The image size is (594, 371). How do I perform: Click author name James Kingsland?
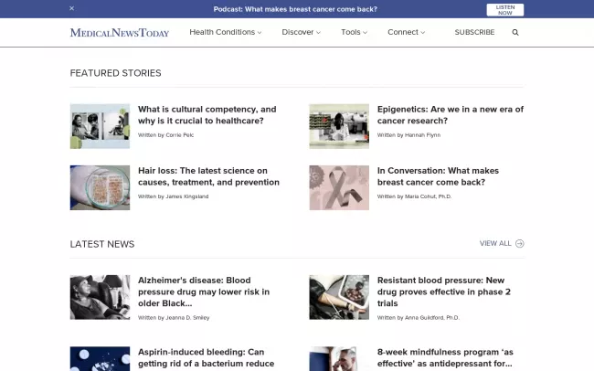187,196
